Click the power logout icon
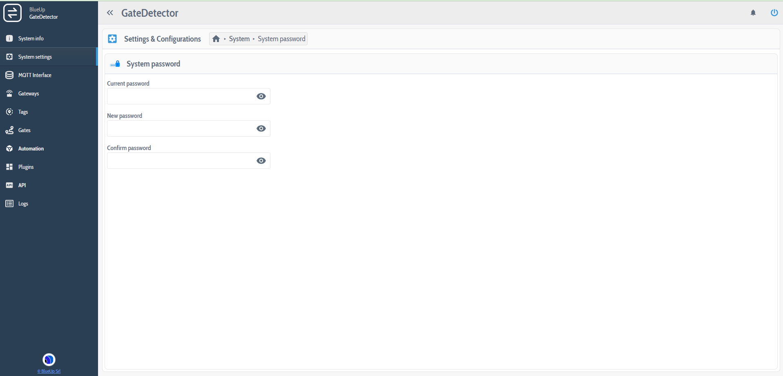Screen dimensions: 783x376 (x=774, y=13)
